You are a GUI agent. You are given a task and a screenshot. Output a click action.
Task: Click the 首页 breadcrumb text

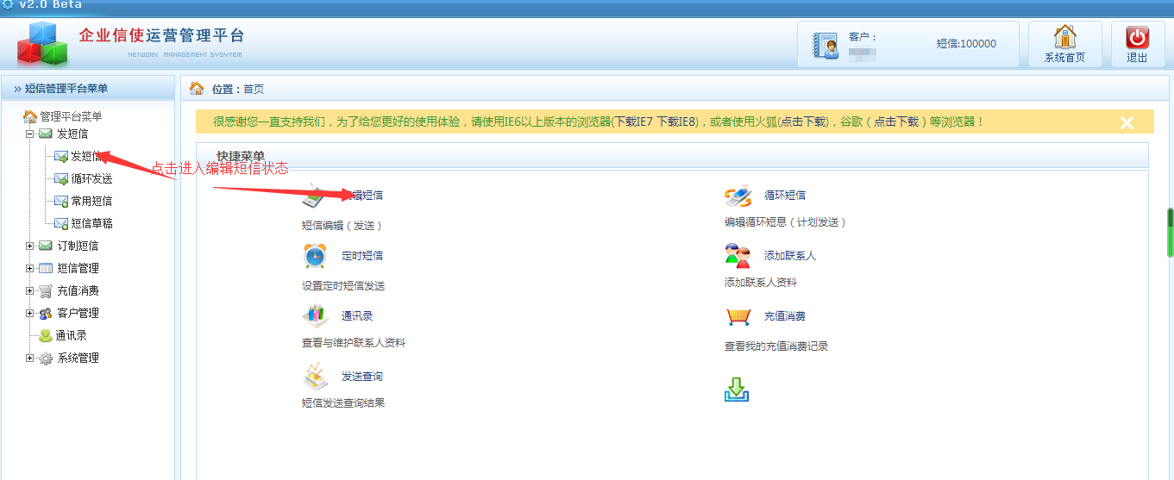pyautogui.click(x=254, y=89)
